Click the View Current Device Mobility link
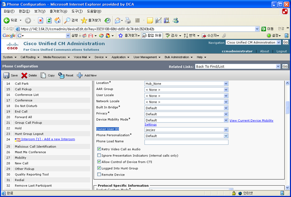This screenshot has height=197, width=291. point(251,120)
